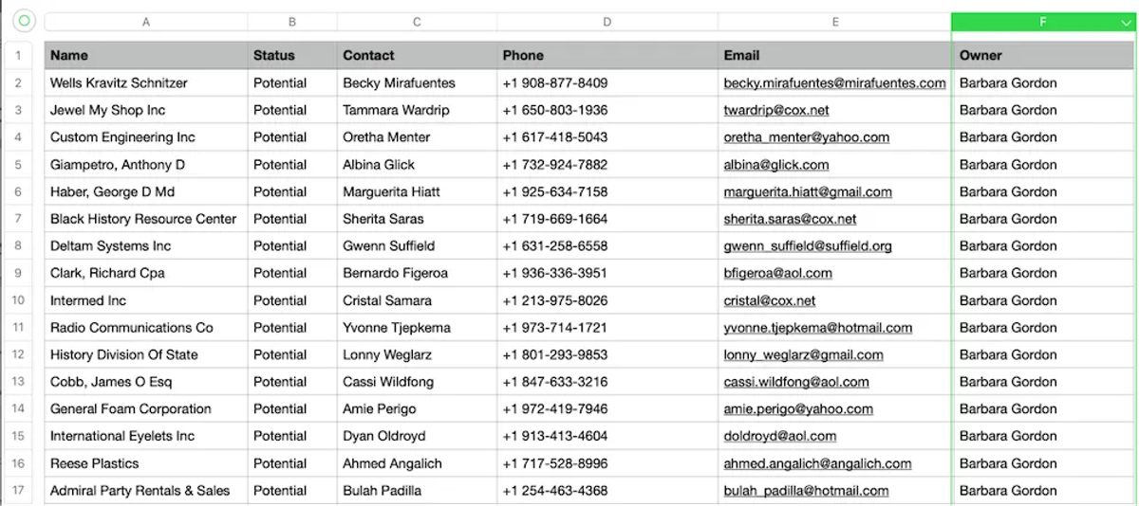Select the Owner header cell
The width and height of the screenshot is (1139, 506).
1043,55
